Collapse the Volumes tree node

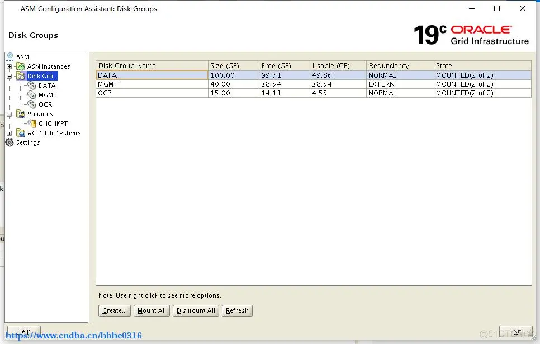[x=10, y=114]
